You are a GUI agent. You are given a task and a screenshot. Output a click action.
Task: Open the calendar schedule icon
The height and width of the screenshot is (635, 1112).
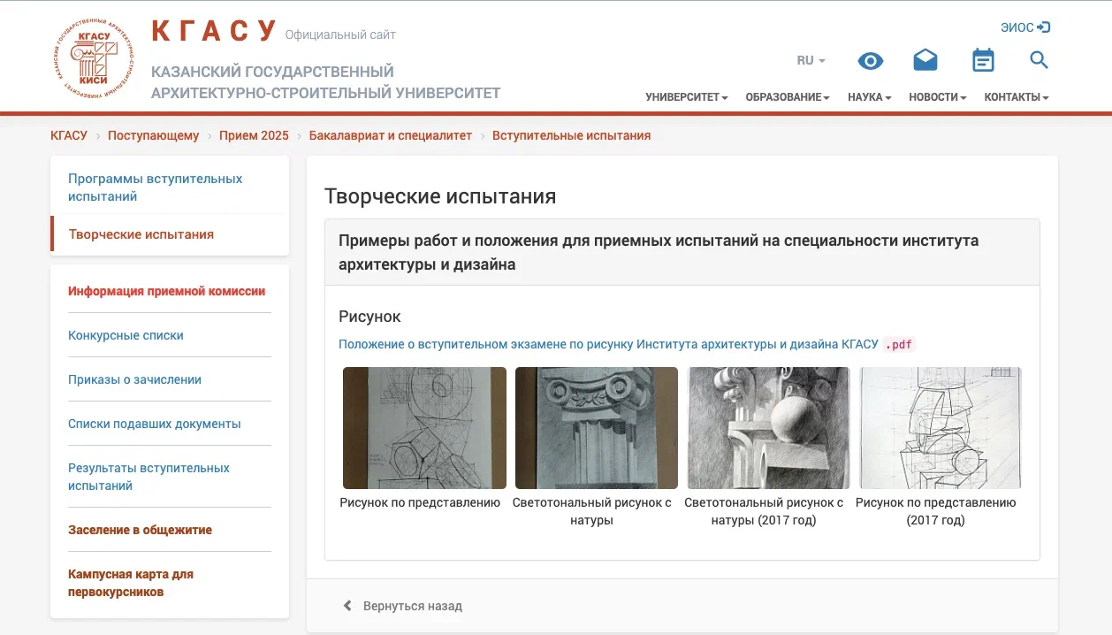[x=983, y=60]
